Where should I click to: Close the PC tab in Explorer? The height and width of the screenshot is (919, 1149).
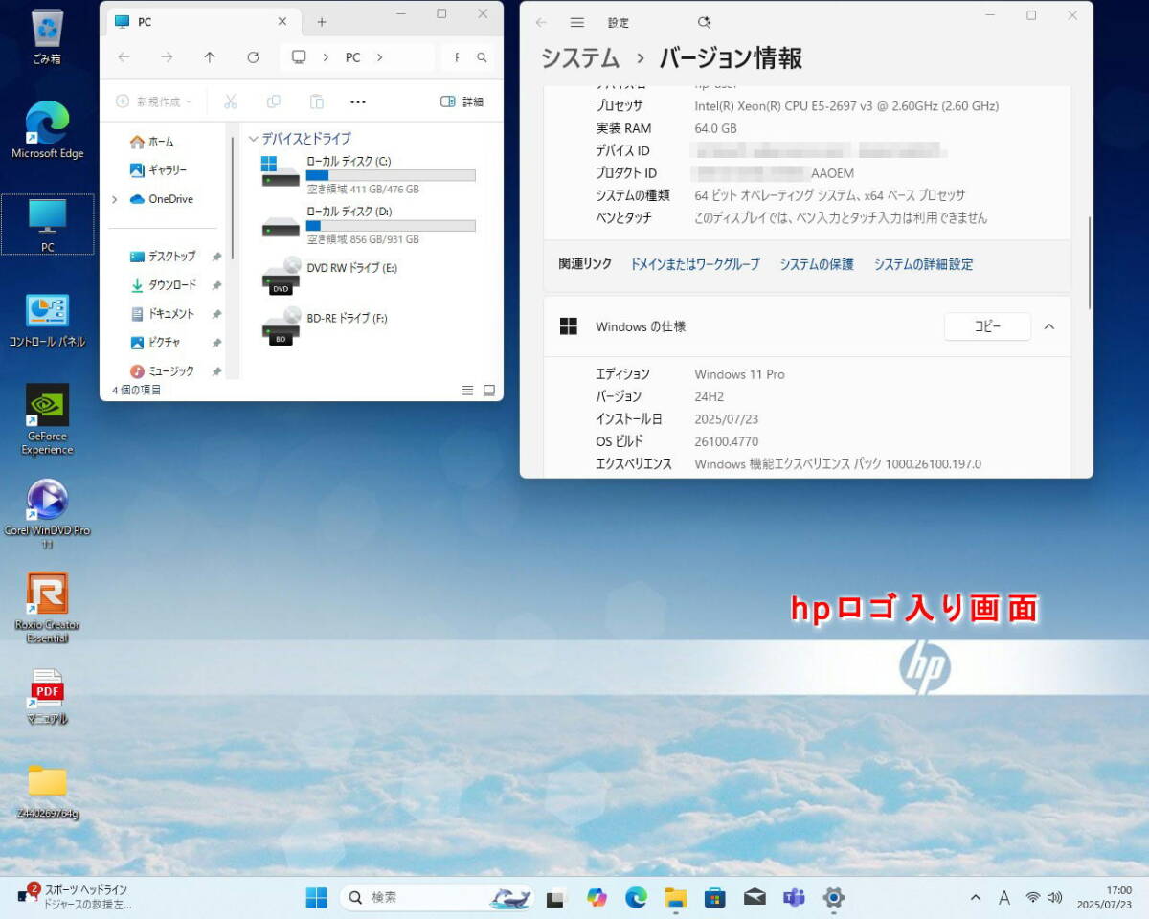click(282, 21)
